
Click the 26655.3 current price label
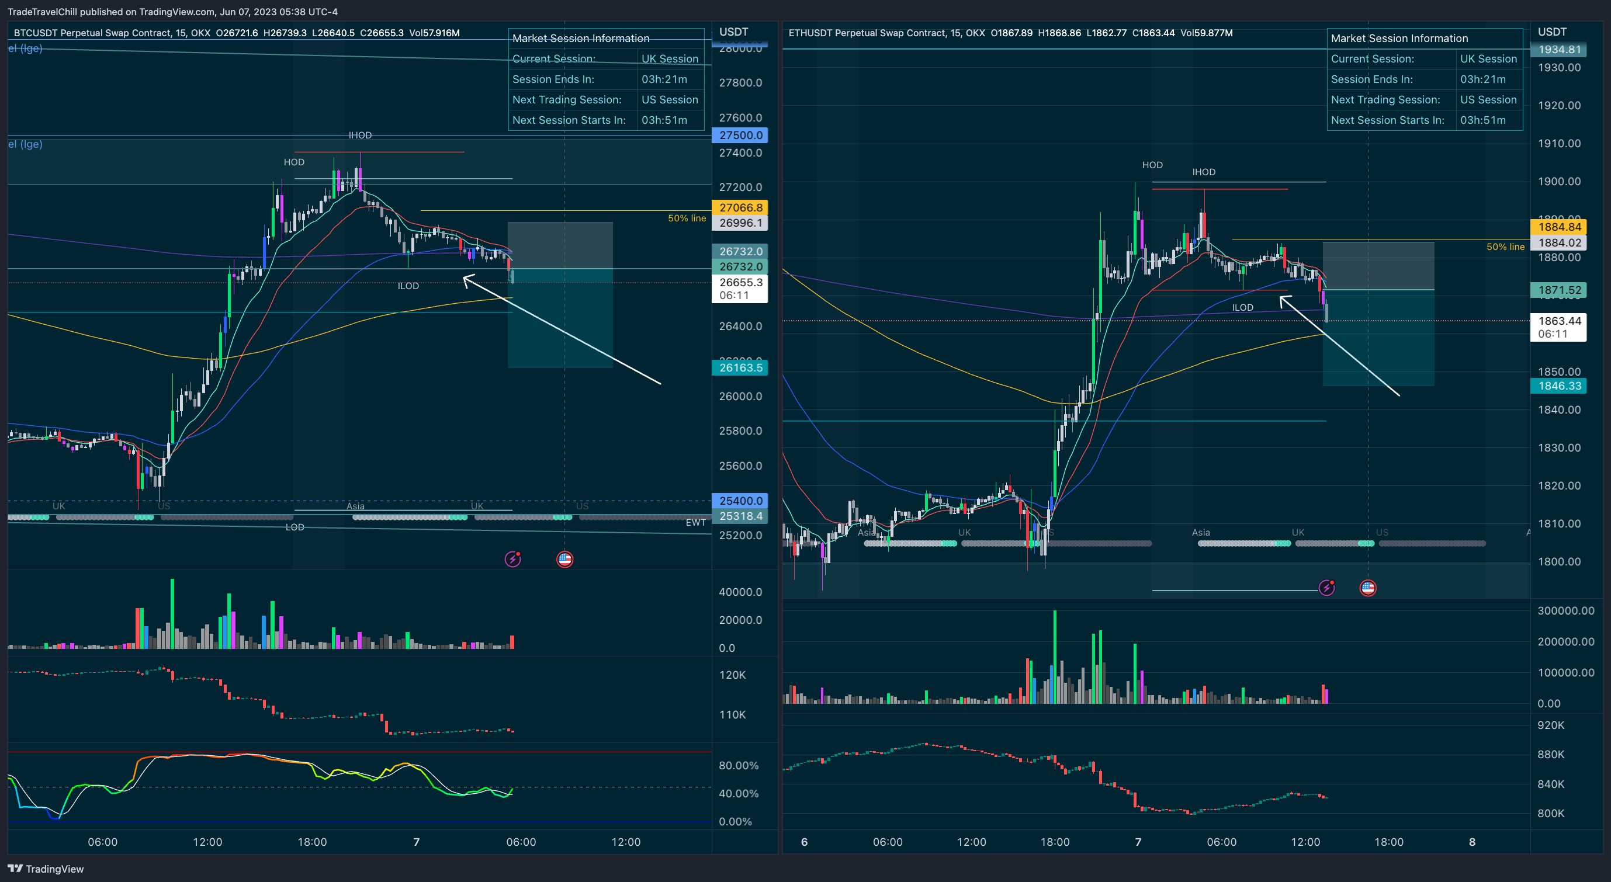740,289
